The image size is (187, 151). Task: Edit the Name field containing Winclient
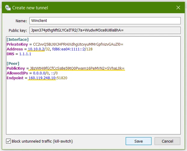105,21
